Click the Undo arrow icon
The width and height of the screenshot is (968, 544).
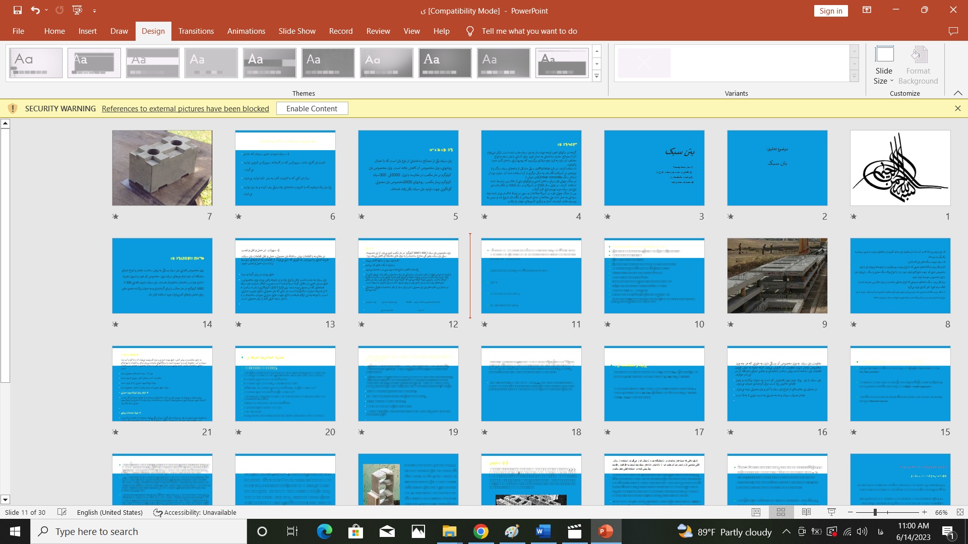click(35, 10)
